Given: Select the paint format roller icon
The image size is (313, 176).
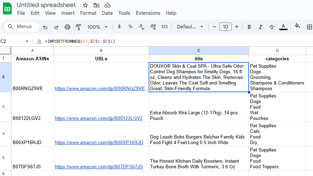Looking at the screenshot, I should (x=78, y=27).
